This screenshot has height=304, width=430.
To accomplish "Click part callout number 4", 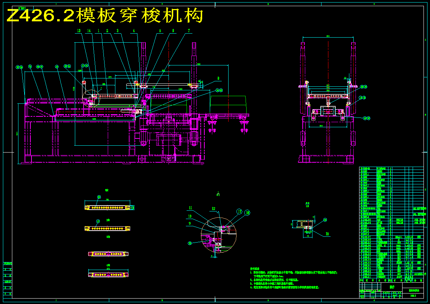I will 134,31.
